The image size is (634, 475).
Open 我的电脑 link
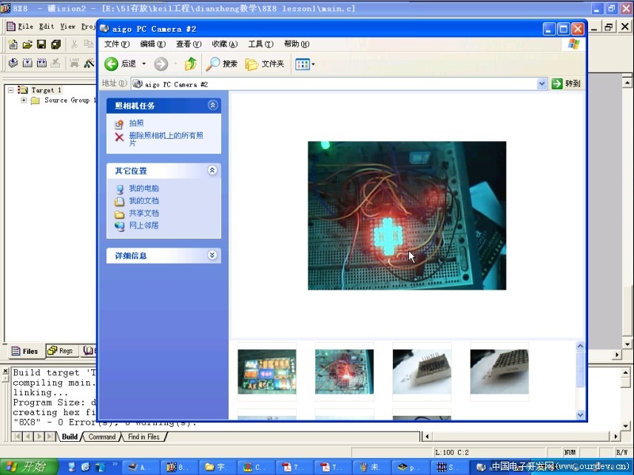click(144, 188)
